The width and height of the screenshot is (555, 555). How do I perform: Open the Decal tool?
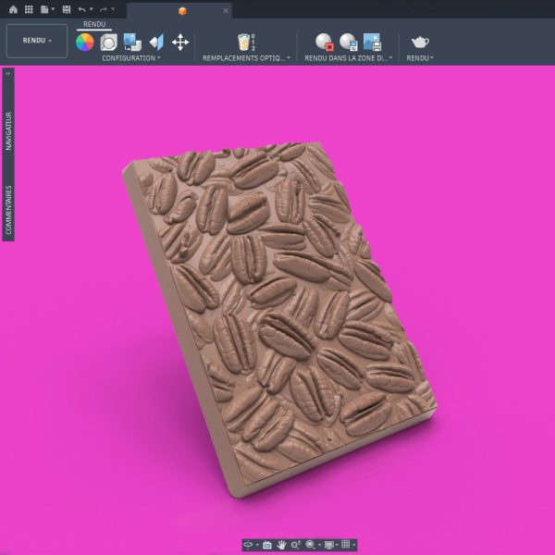click(x=132, y=43)
